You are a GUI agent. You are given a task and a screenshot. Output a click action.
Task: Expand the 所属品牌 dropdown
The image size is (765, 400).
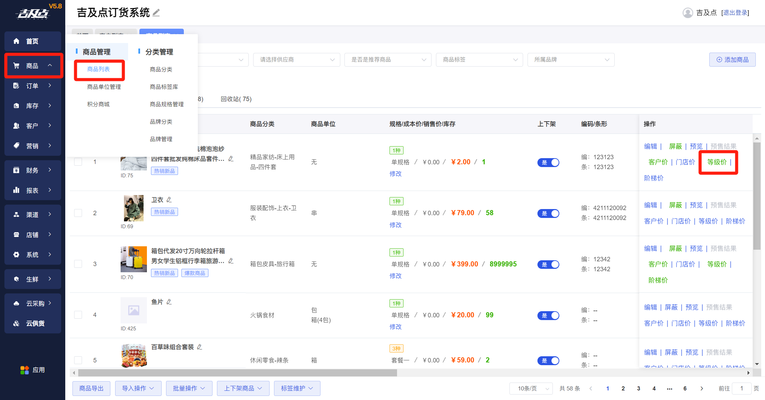tap(571, 60)
